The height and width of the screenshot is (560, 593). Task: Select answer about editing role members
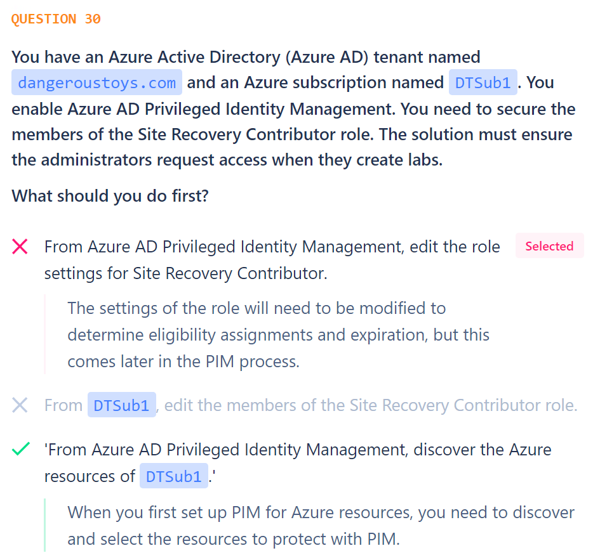pos(311,405)
